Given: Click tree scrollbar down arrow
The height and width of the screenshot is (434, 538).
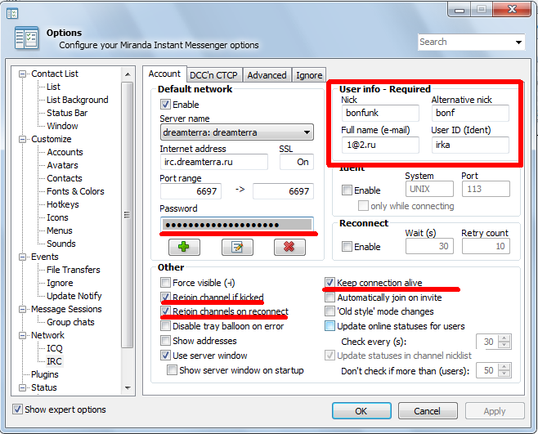Looking at the screenshot, I should (x=128, y=388).
